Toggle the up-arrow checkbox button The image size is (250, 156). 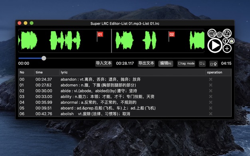coord(213,63)
